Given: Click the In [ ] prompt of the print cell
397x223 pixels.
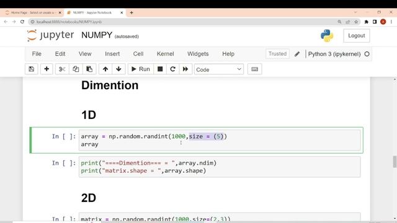Looking at the screenshot, I should coord(64,163).
